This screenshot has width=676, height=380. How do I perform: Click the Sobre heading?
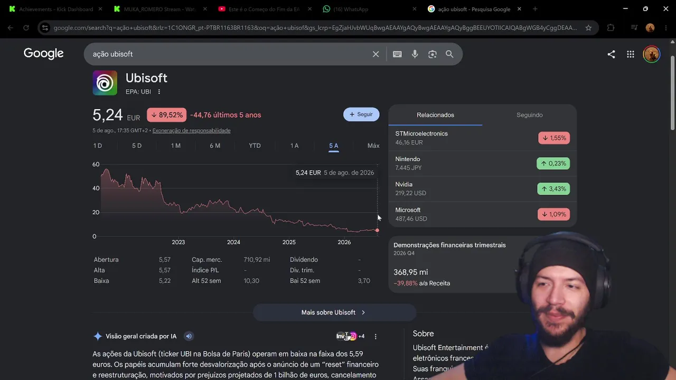[423, 334]
